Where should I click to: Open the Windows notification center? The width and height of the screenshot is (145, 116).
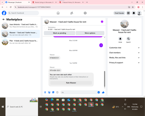(x=141, y=107)
